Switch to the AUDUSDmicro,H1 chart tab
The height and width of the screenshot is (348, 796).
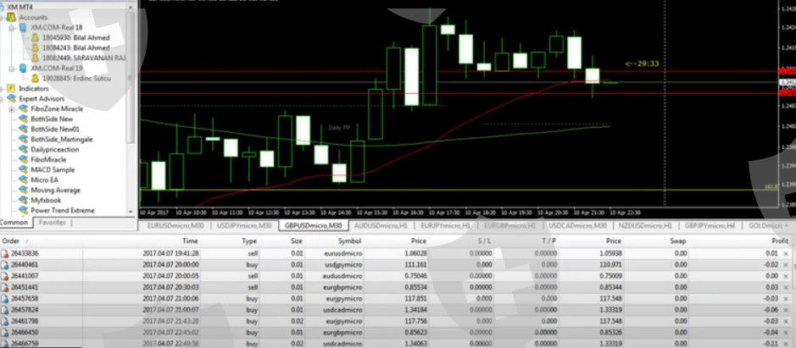pyautogui.click(x=380, y=226)
